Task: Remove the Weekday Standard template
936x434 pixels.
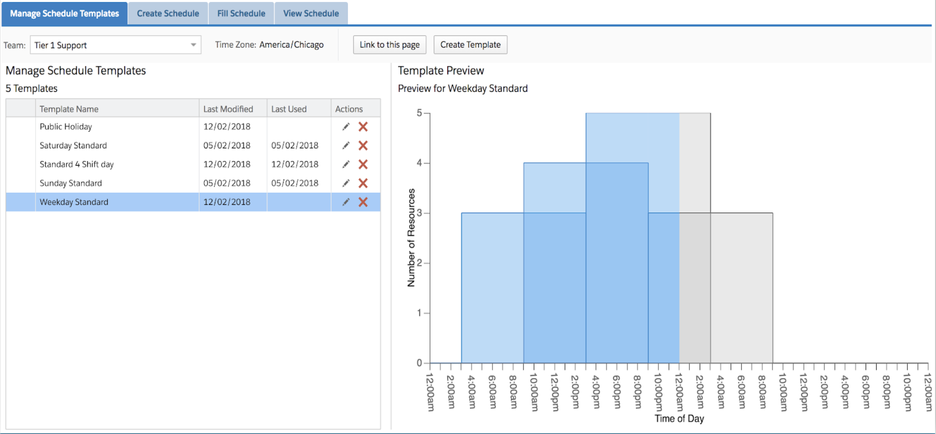Action: tap(363, 202)
